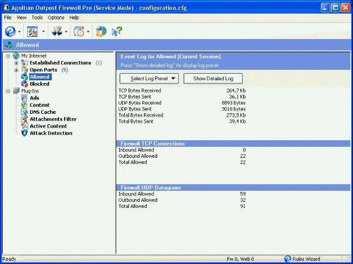Click the Open Ports icon
353x264 pixels.
coord(24,70)
